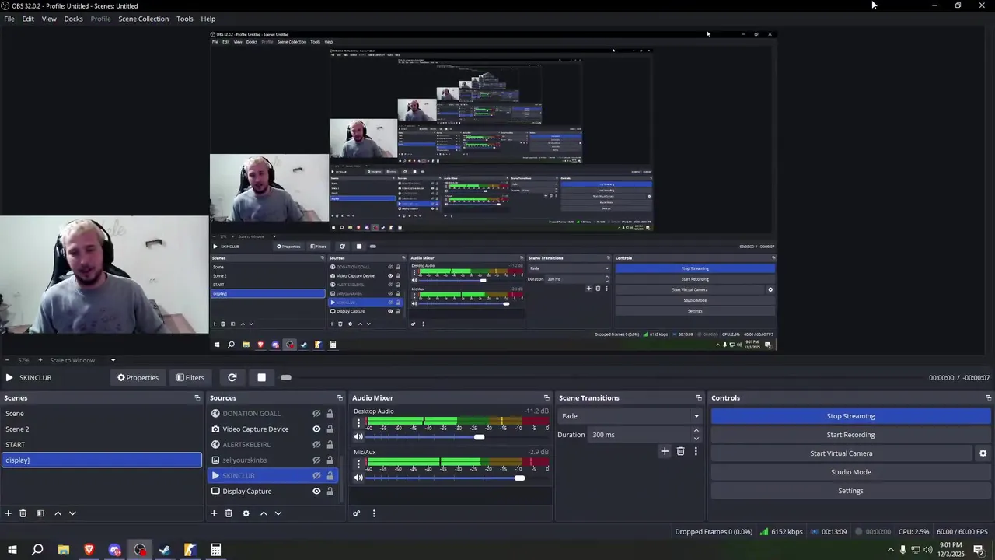The height and width of the screenshot is (560, 995).
Task: Open Settings from Controls panel
Action: tap(850, 491)
